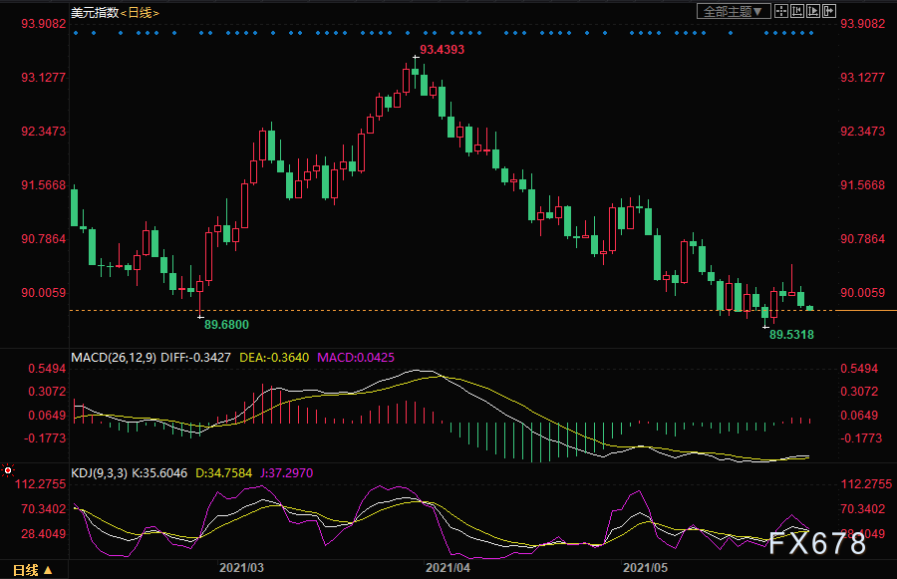
Task: Click the compress chart axis icon
Action: click(797, 11)
